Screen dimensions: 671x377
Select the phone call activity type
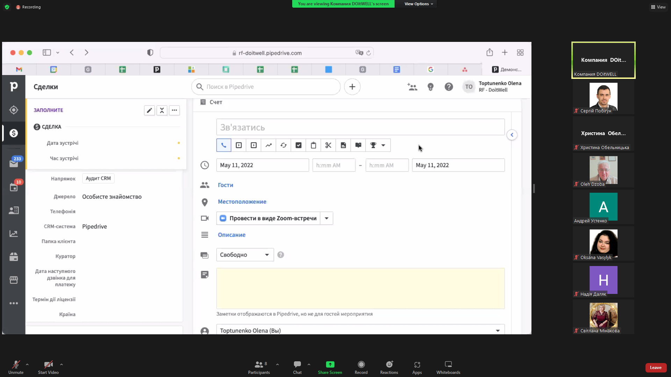224,145
